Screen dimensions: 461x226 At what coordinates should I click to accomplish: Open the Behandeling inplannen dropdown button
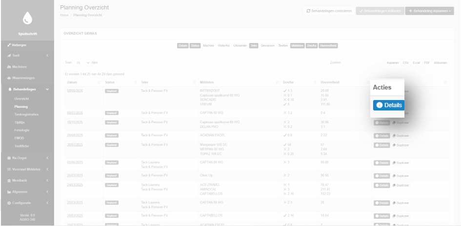(430, 11)
